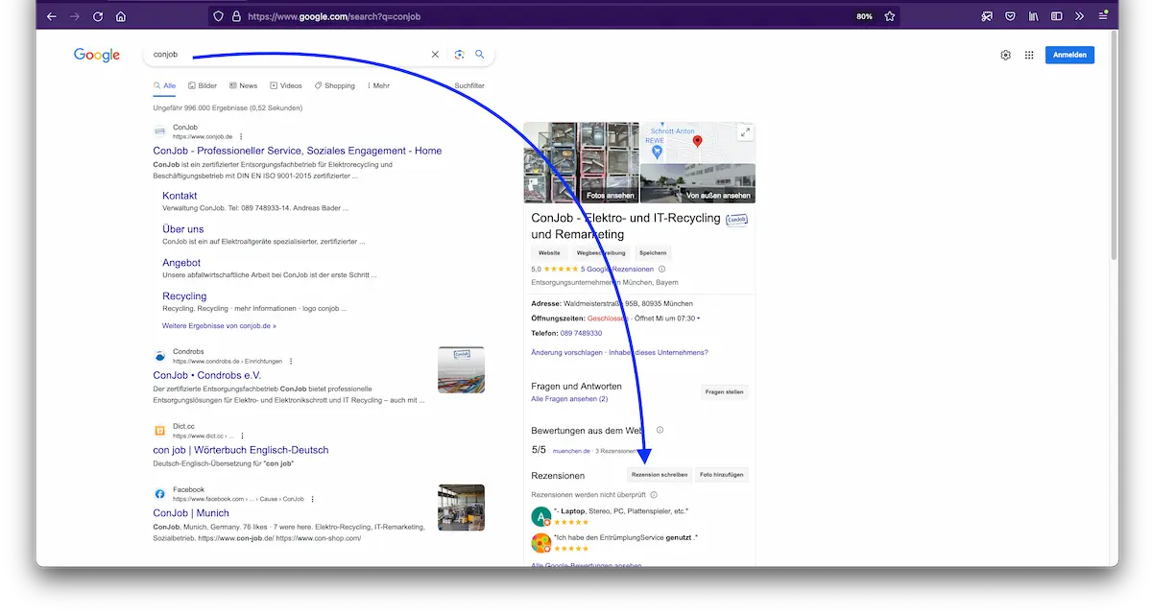The image size is (1152, 614).
Task: Open options menu beside conjob.de URL
Action: [241, 136]
